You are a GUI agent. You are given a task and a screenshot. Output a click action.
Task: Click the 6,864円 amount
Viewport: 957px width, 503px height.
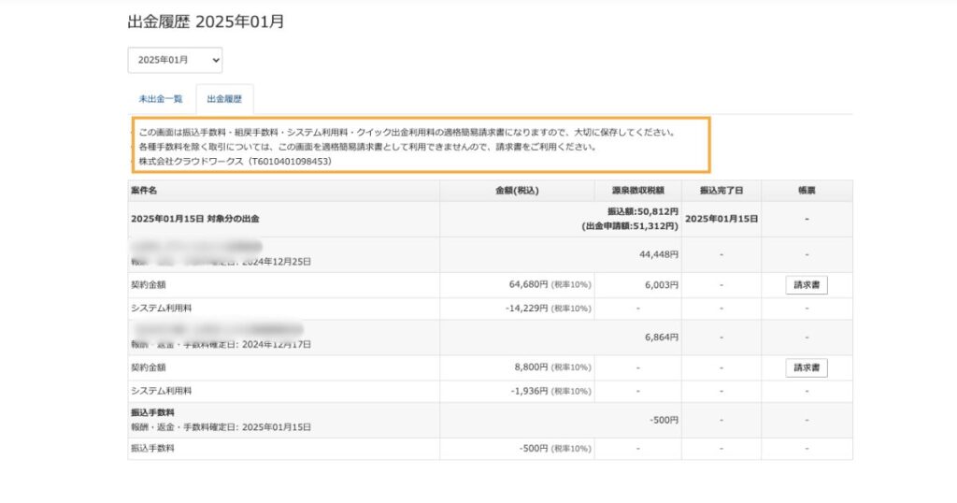coord(662,337)
